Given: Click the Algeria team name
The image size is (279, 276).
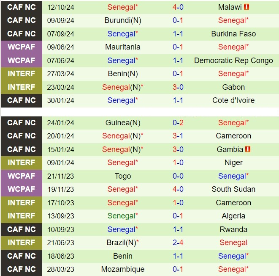Looking at the screenshot, I should click(x=233, y=216).
